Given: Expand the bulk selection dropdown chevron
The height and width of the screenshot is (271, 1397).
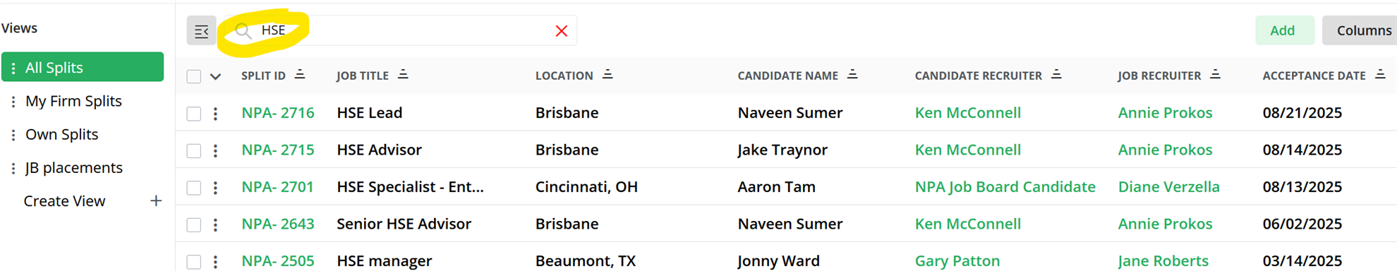Looking at the screenshot, I should point(216,76).
